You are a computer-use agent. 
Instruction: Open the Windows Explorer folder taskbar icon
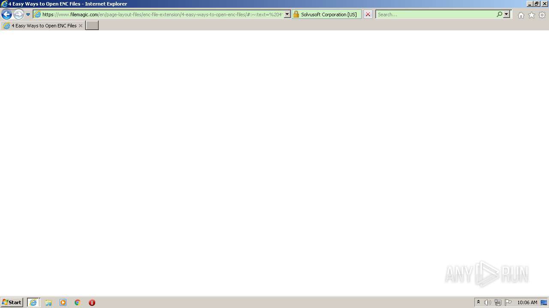[x=48, y=302]
